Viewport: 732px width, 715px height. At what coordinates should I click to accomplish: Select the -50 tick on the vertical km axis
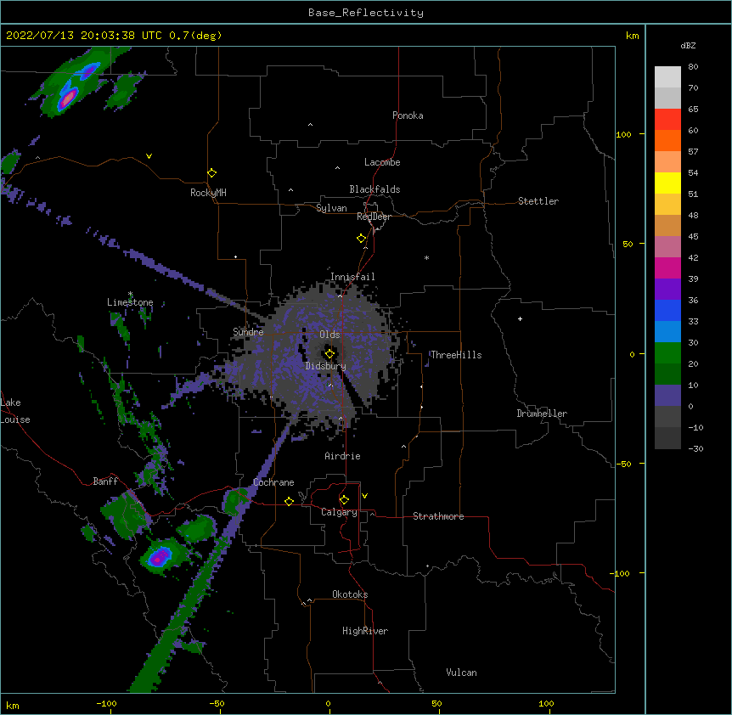point(623,464)
